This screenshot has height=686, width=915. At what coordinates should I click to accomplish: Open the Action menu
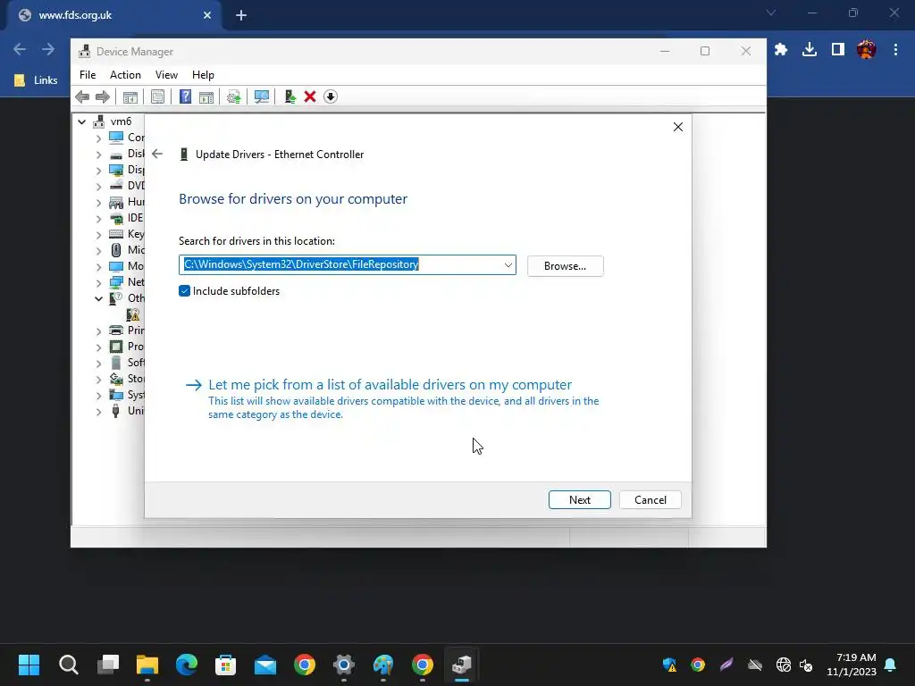tap(125, 75)
